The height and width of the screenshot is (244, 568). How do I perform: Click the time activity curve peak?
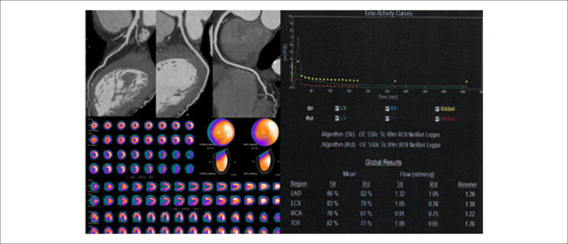click(x=298, y=38)
